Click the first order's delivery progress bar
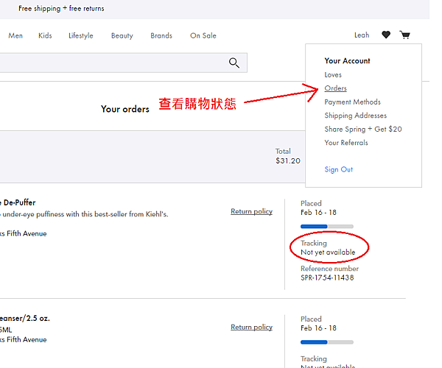This screenshot has height=368, width=442. coord(327,227)
